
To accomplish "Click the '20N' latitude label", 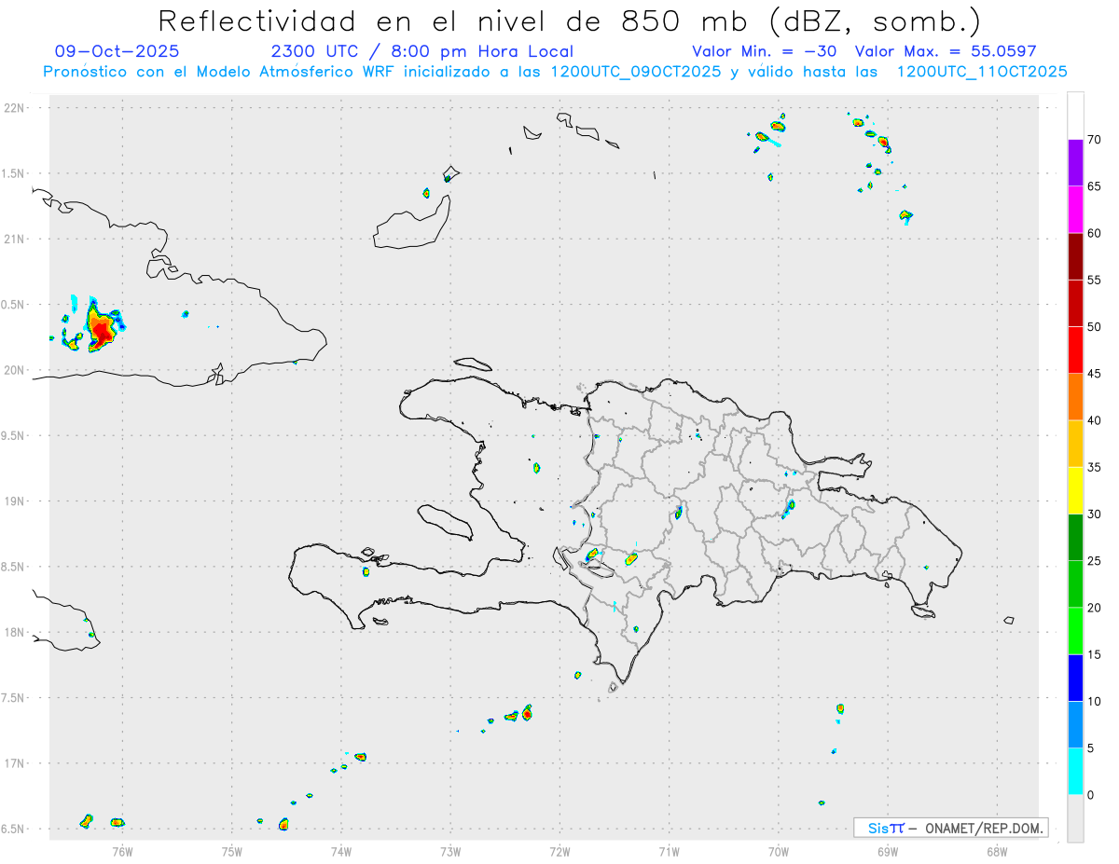I will click(x=14, y=370).
